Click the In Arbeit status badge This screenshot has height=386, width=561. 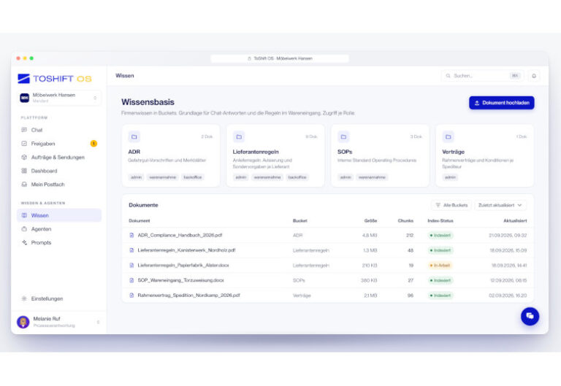[439, 265]
